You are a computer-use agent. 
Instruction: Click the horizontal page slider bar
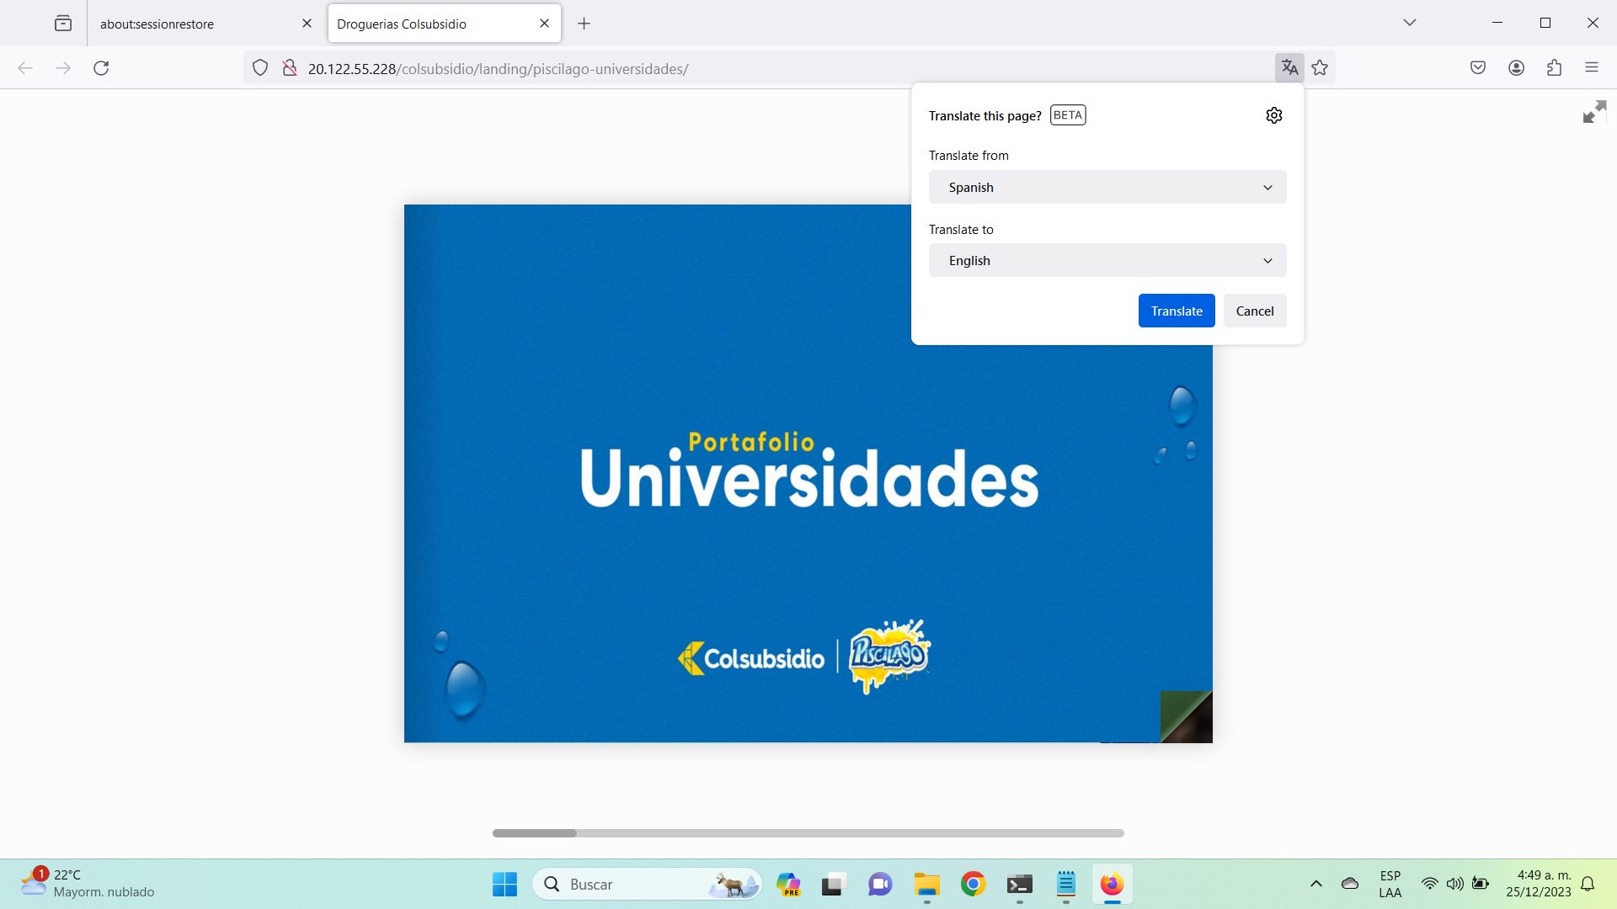807,833
